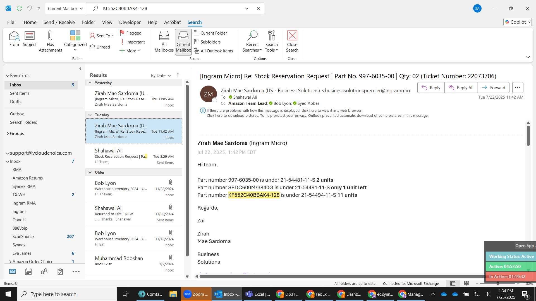
Task: Collapse the ribbon with the chevron
Action: click(x=528, y=57)
